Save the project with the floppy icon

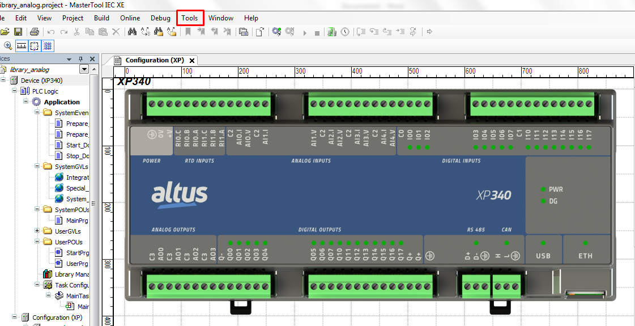[18, 32]
